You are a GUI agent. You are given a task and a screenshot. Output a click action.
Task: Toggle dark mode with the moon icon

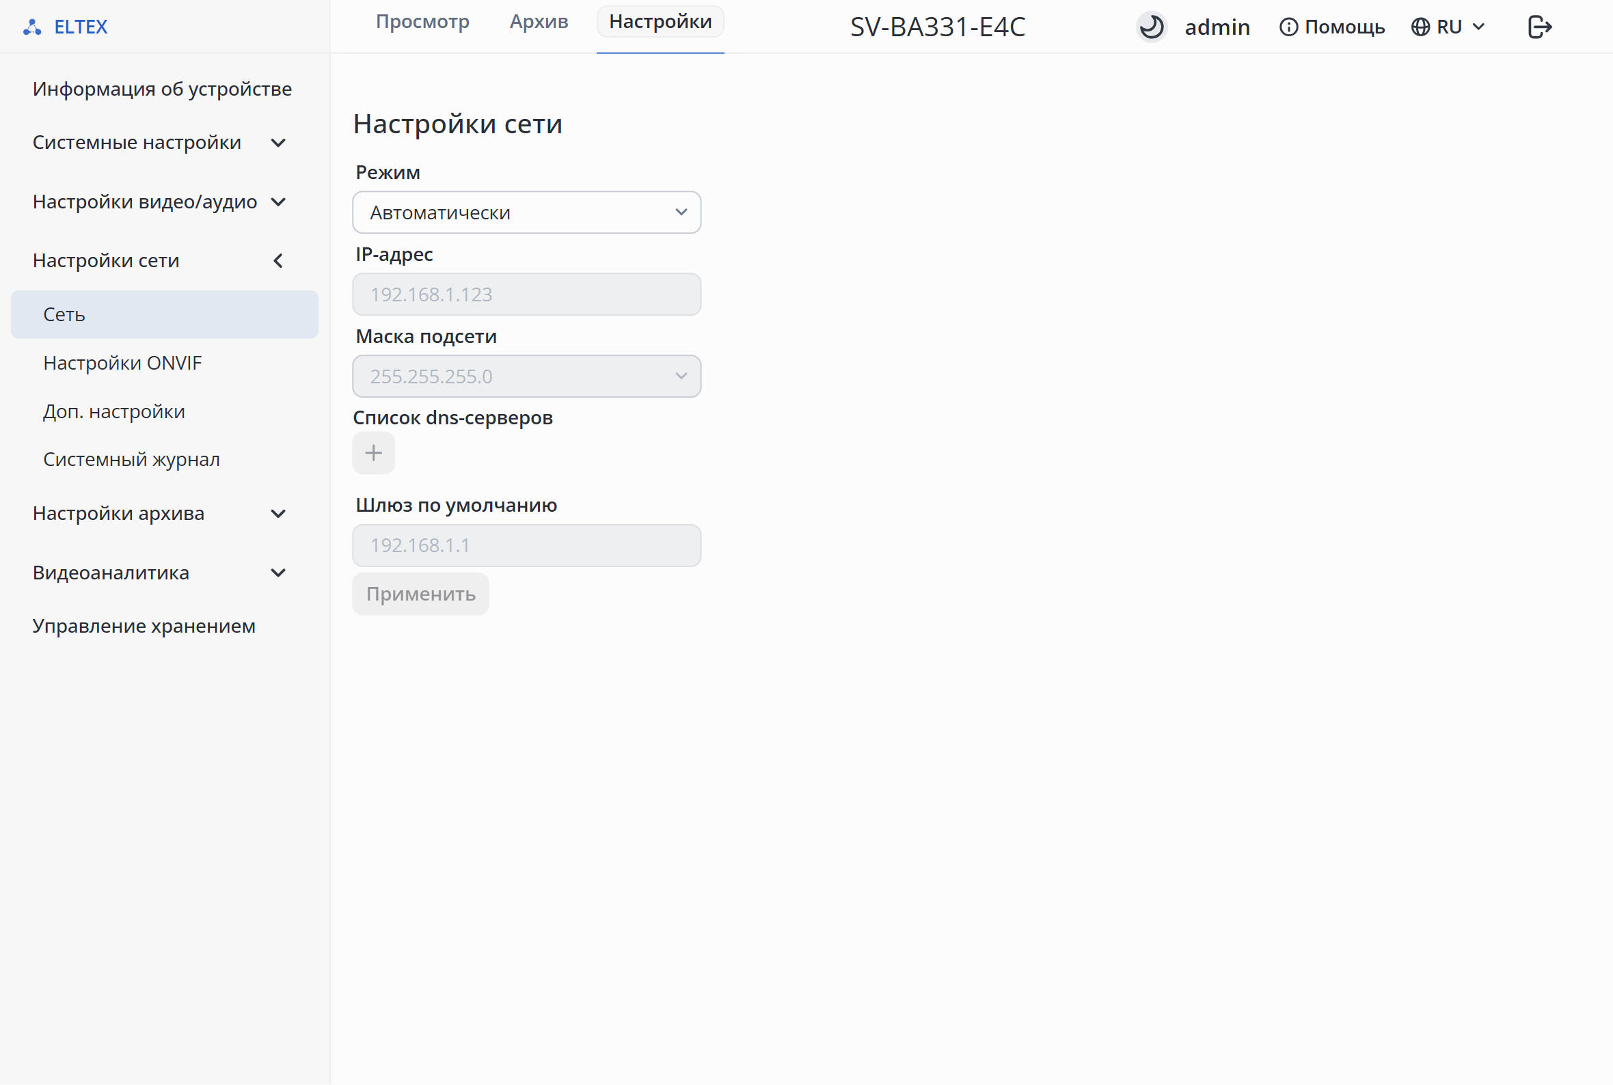point(1152,27)
